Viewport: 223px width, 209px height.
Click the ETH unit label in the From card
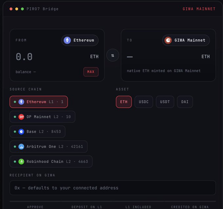[x=94, y=57]
